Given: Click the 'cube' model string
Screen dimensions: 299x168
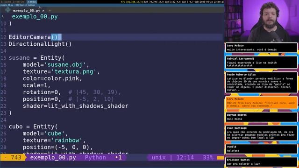Looking at the screenshot, I should pos(54,133).
